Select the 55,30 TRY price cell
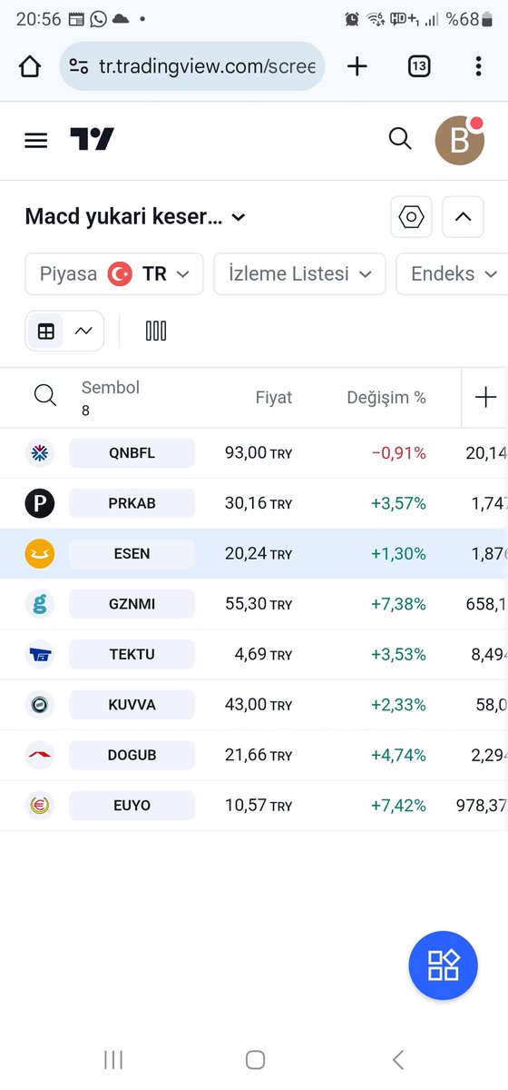 259,603
